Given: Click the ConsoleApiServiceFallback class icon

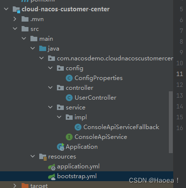Looking at the screenshot, I should (x=78, y=127).
